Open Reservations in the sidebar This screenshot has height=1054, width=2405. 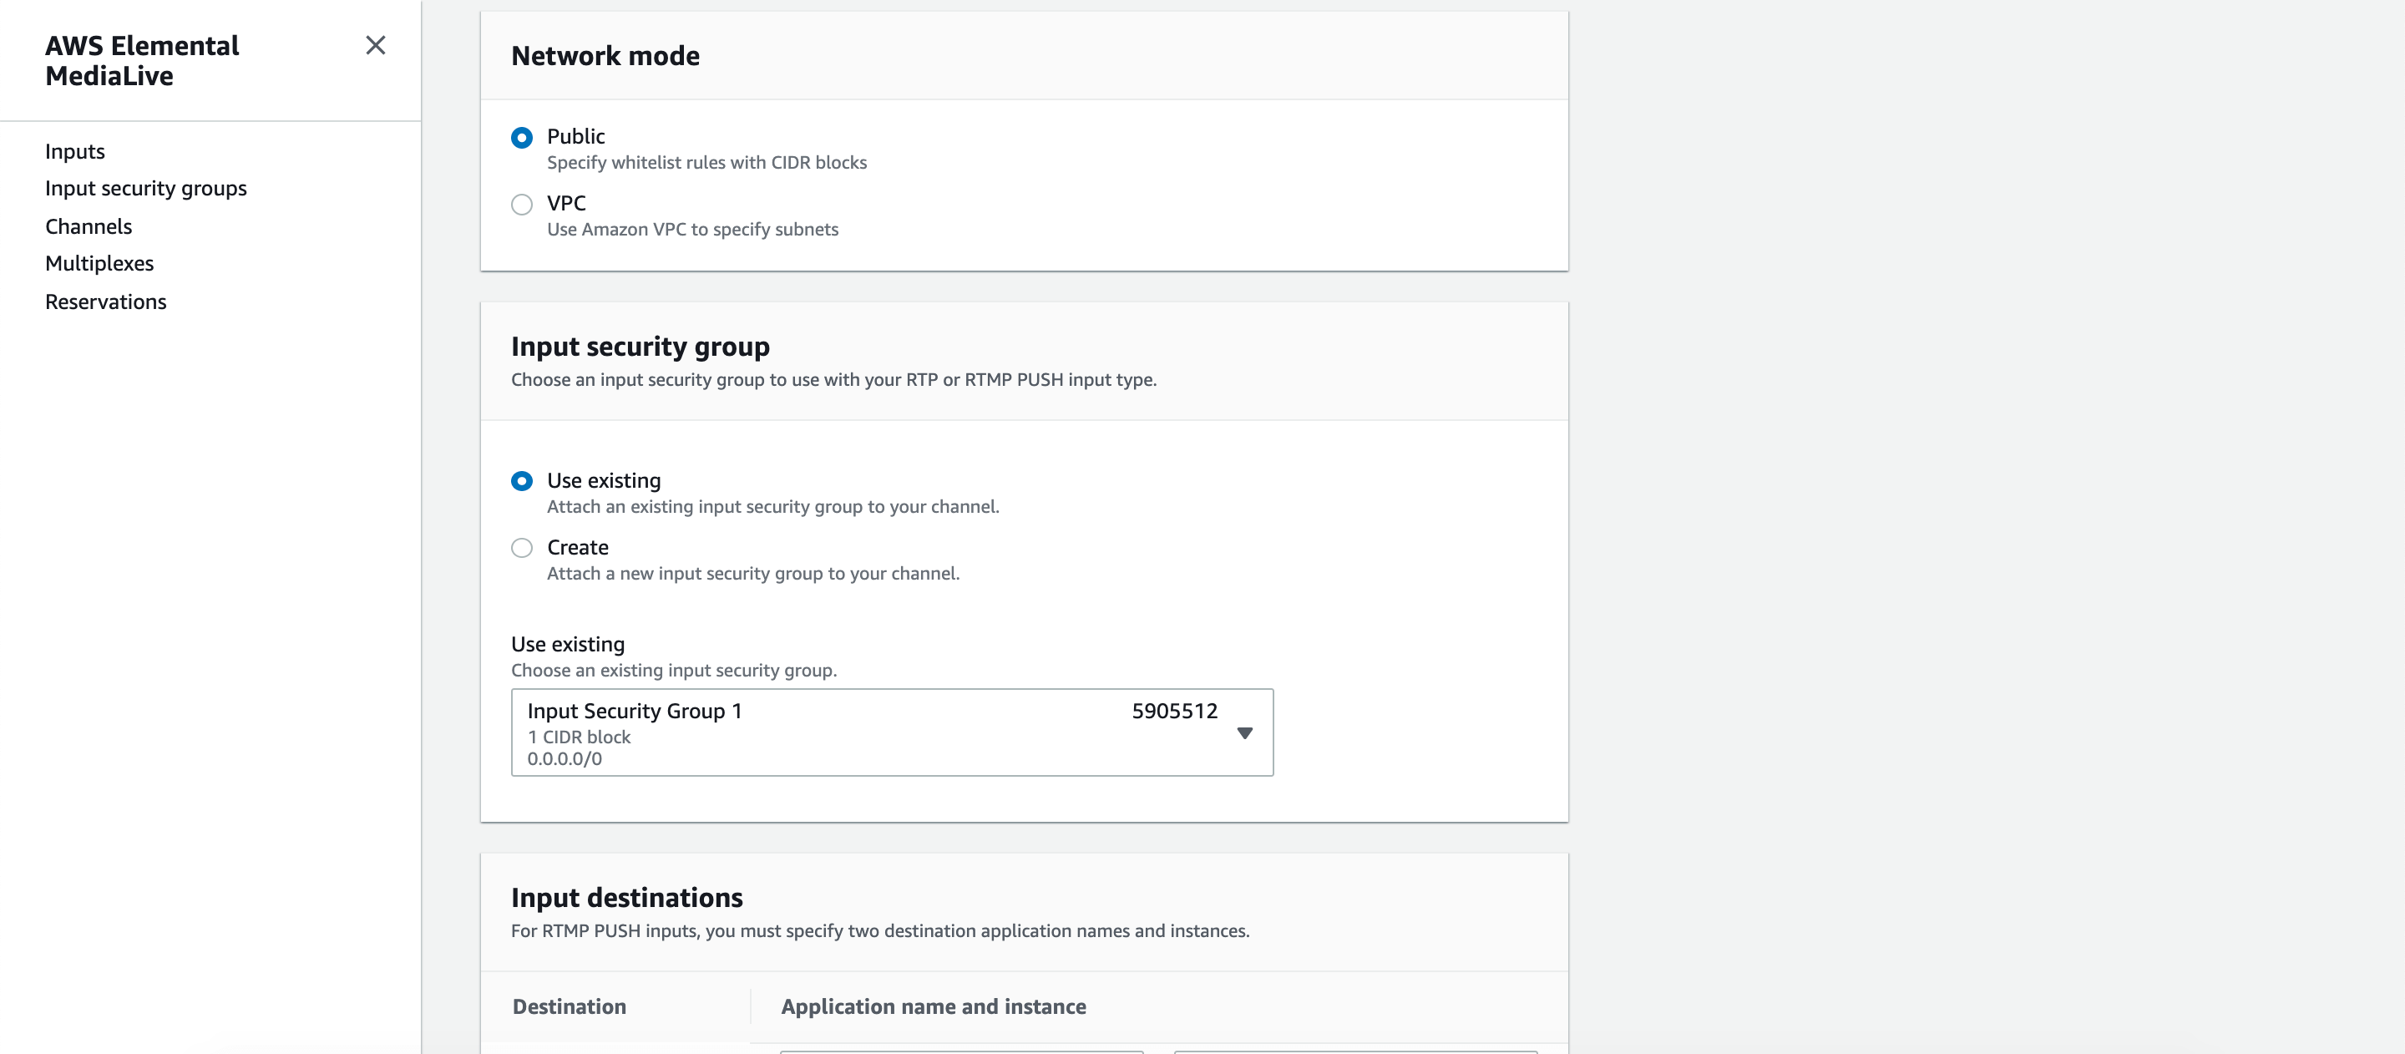[x=105, y=302]
